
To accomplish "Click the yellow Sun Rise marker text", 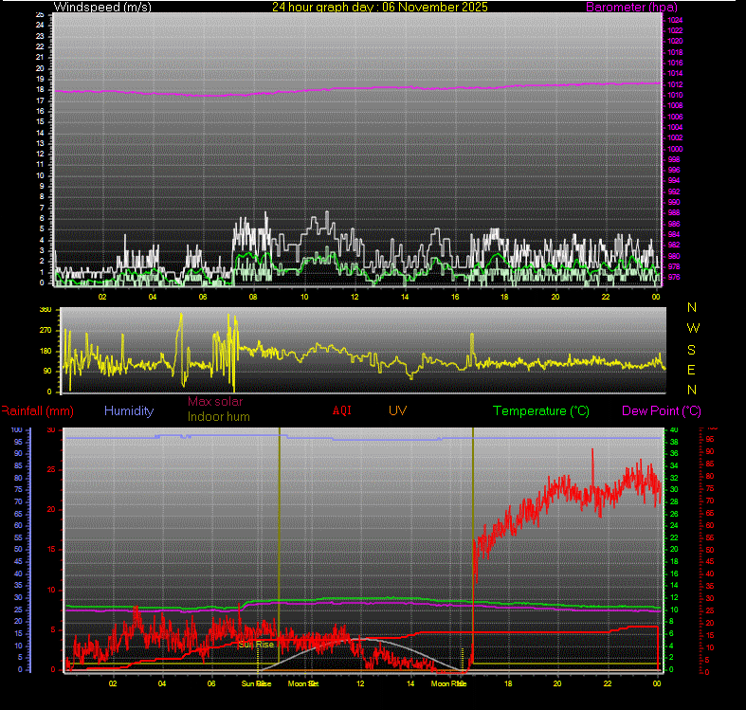I will point(255,644).
